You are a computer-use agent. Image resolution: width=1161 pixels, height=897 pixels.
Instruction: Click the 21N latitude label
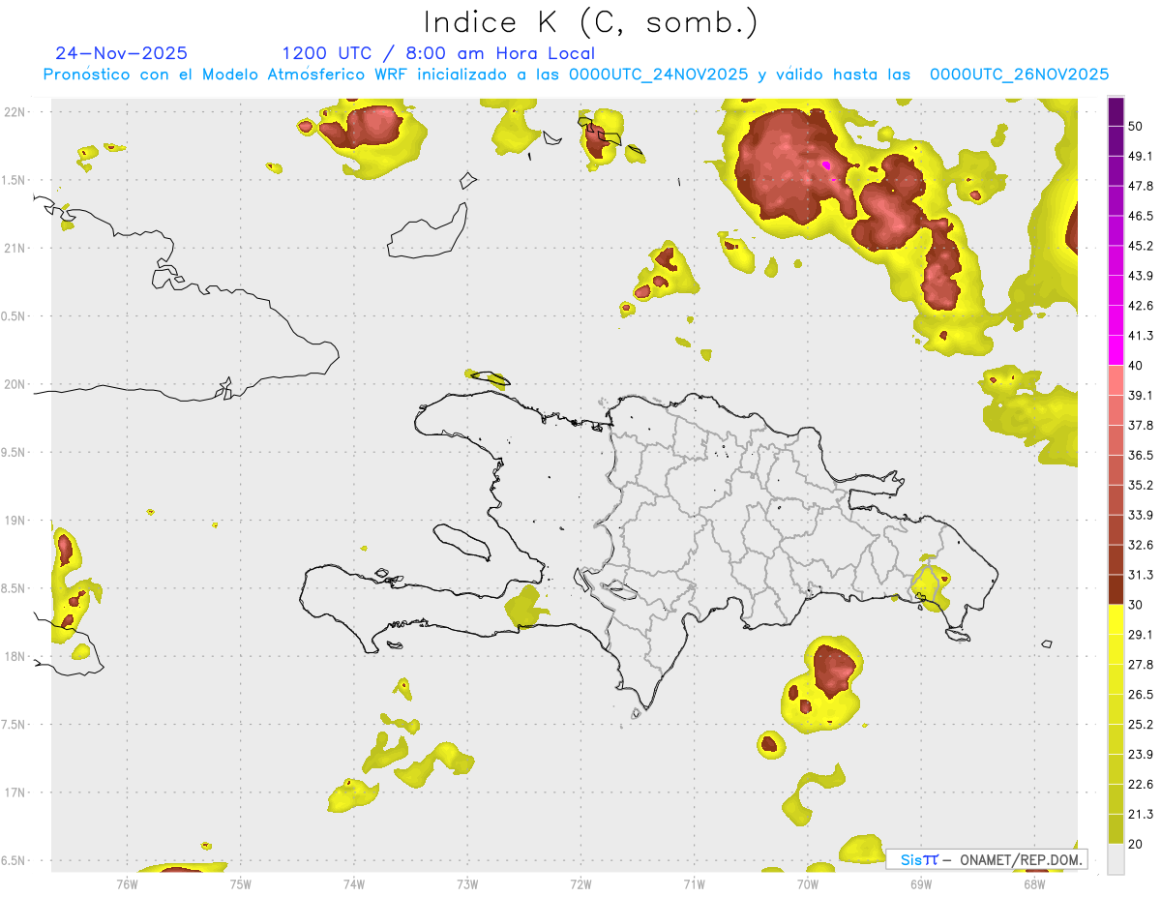(15, 248)
